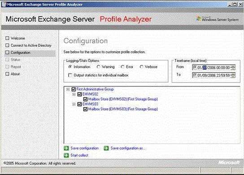Image resolution: width=244 pixels, height=175 pixels.
Task: Click the green Start collect arrow icon
Action: click(66, 155)
